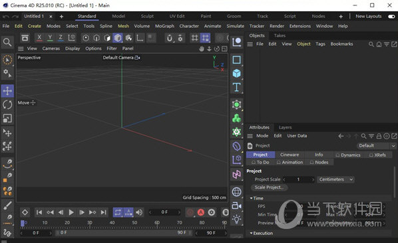This screenshot has width=398, height=243.
Task: Go to start of animation
Action: tap(39, 212)
